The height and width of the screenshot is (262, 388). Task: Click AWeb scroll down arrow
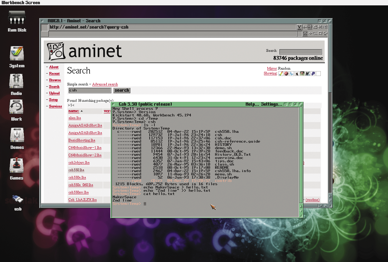click(x=330, y=201)
